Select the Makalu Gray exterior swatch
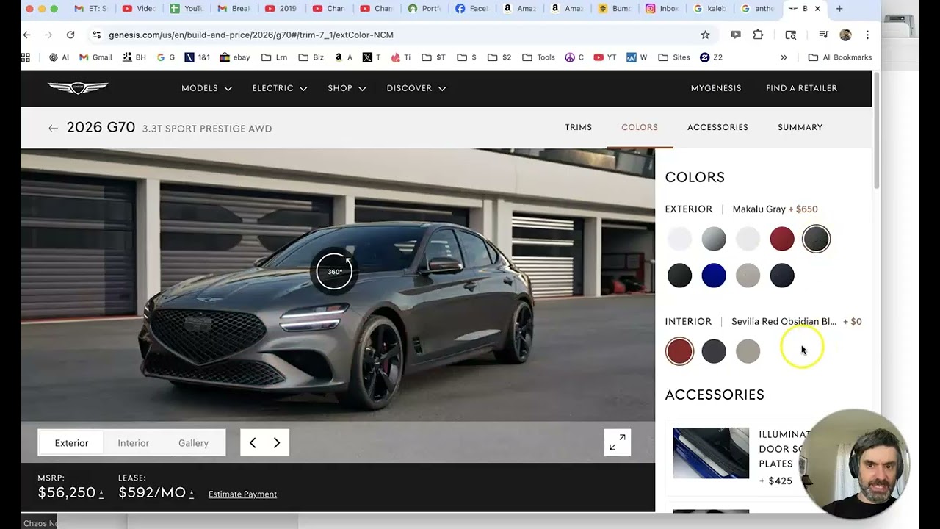 (816, 239)
